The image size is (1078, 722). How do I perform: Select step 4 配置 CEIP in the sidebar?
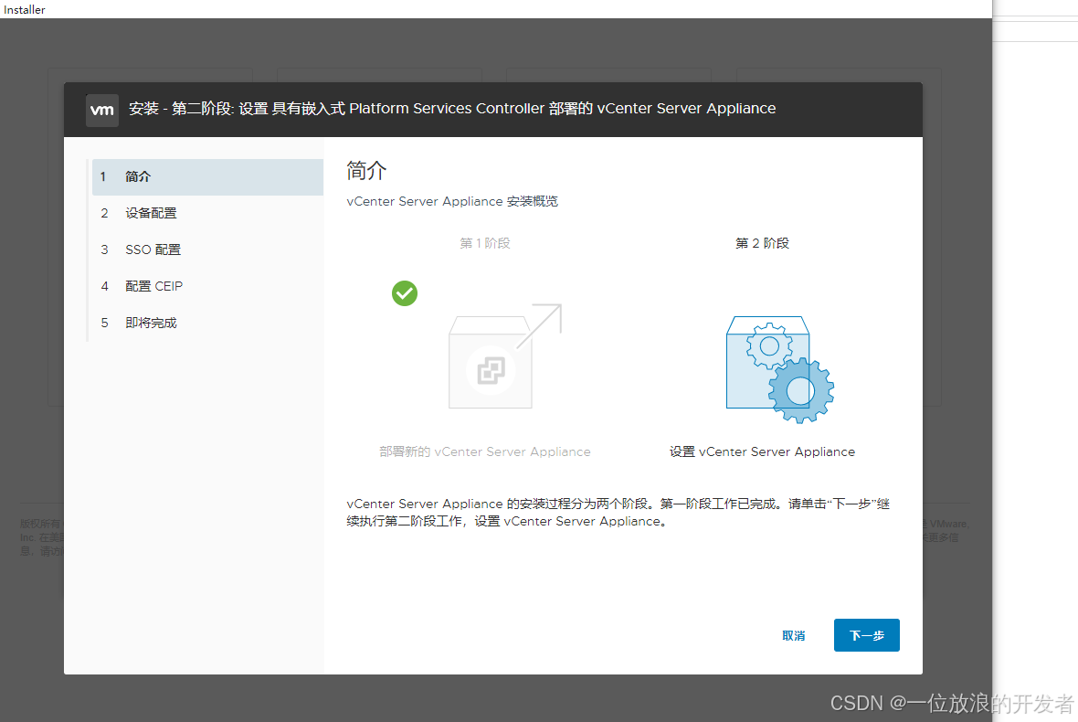pyautogui.click(x=207, y=286)
